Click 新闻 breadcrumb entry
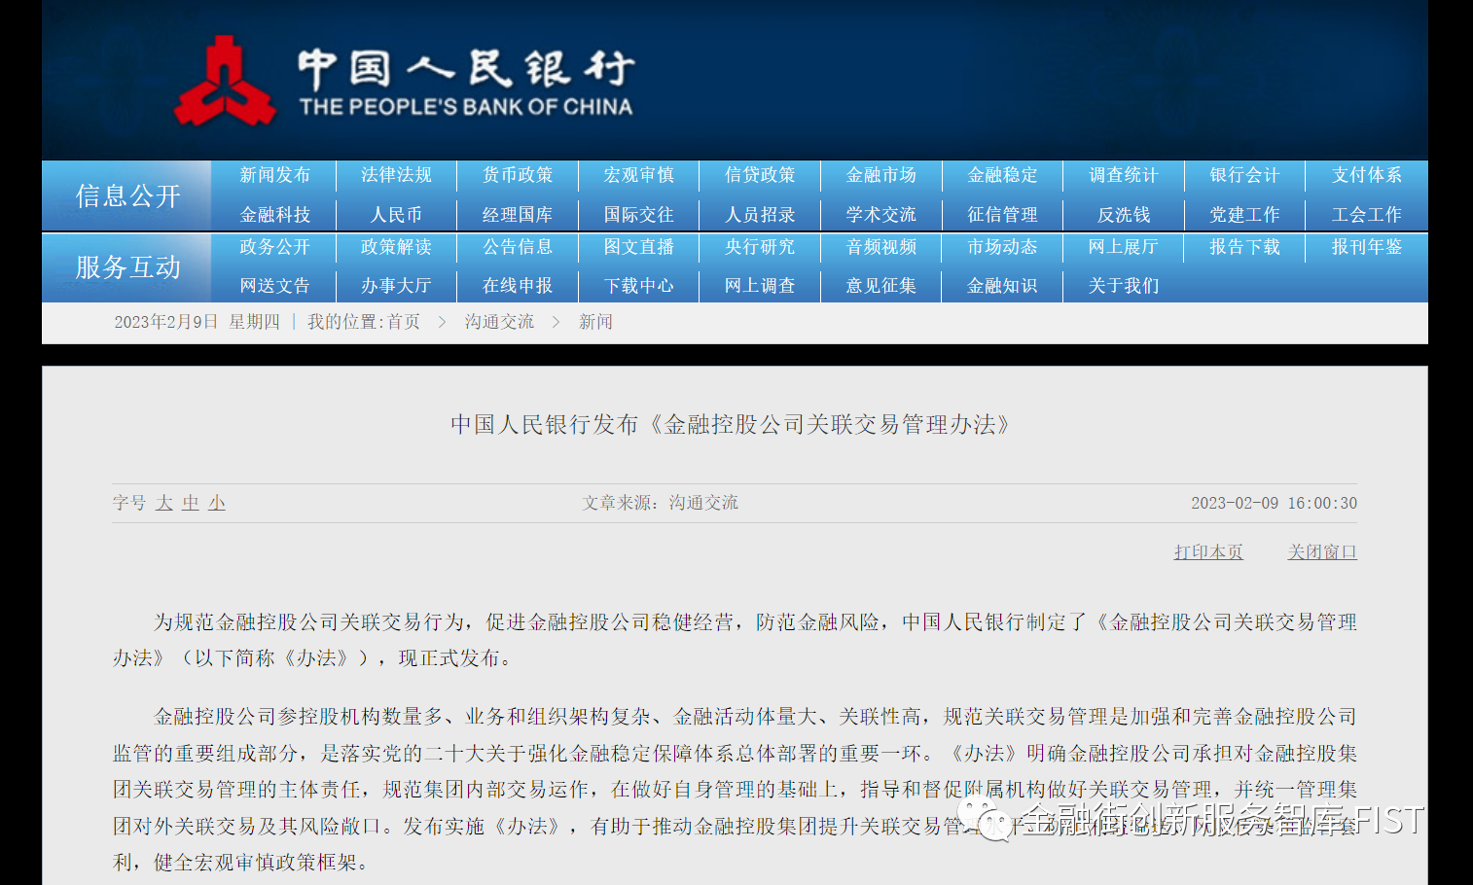The image size is (1473, 885). (x=595, y=322)
